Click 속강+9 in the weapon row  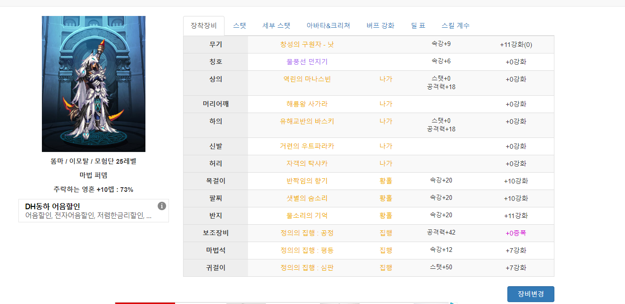pos(441,44)
